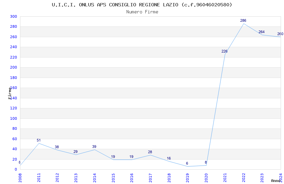Click the data label 264 for 2023
The image size is (284, 184).
point(262,32)
